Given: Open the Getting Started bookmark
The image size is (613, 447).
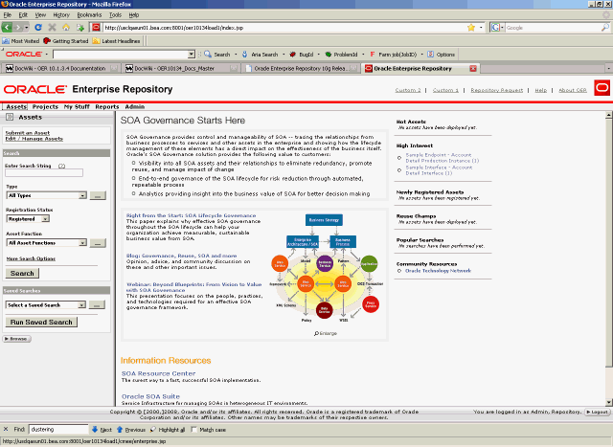Looking at the screenshot, I should point(66,40).
